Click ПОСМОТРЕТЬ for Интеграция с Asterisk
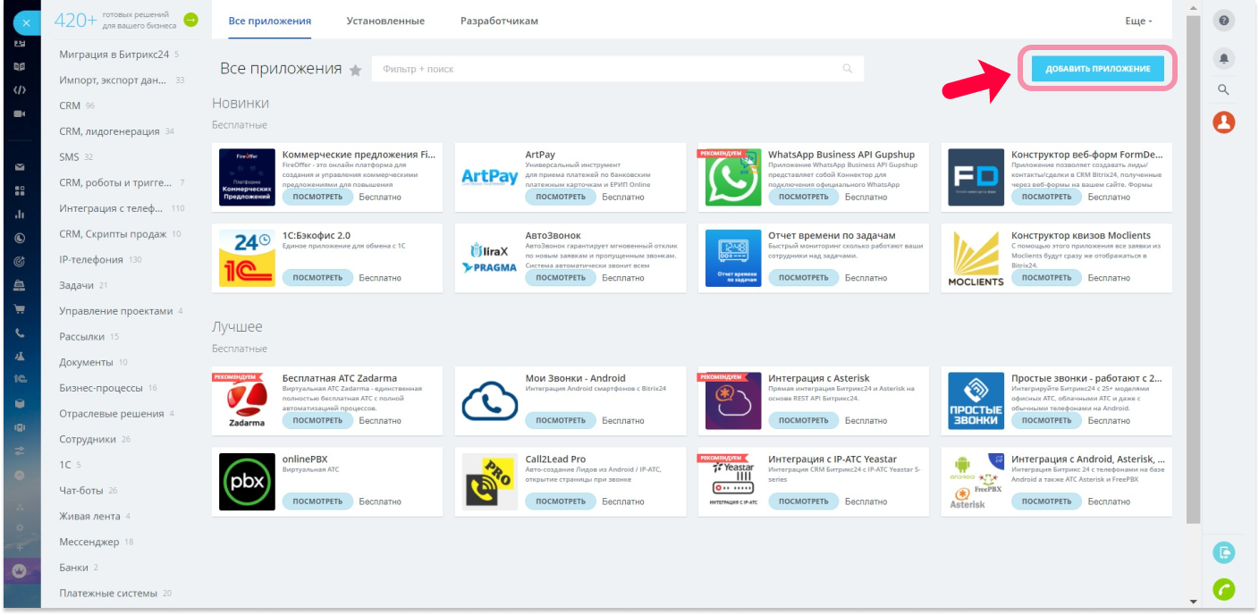Image resolution: width=1259 pixels, height=615 pixels. click(803, 420)
